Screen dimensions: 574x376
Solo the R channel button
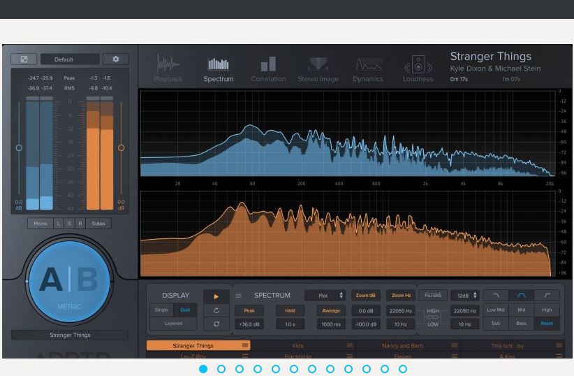point(80,223)
